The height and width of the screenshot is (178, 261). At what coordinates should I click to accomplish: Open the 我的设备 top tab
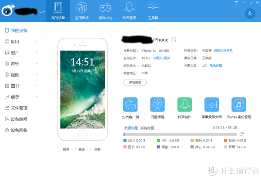(58, 11)
